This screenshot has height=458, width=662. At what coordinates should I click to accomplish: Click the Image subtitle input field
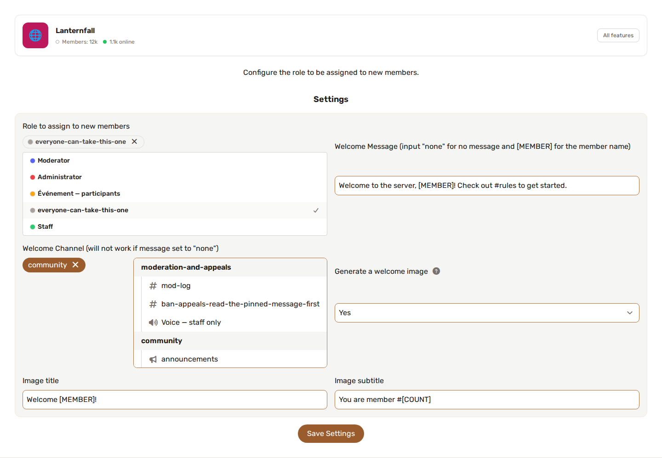(x=487, y=400)
